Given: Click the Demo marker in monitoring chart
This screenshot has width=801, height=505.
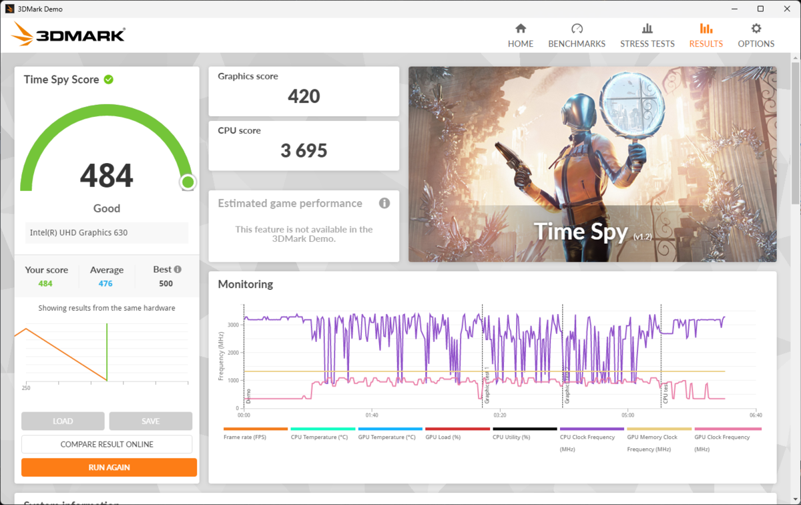Looking at the screenshot, I should click(248, 395).
